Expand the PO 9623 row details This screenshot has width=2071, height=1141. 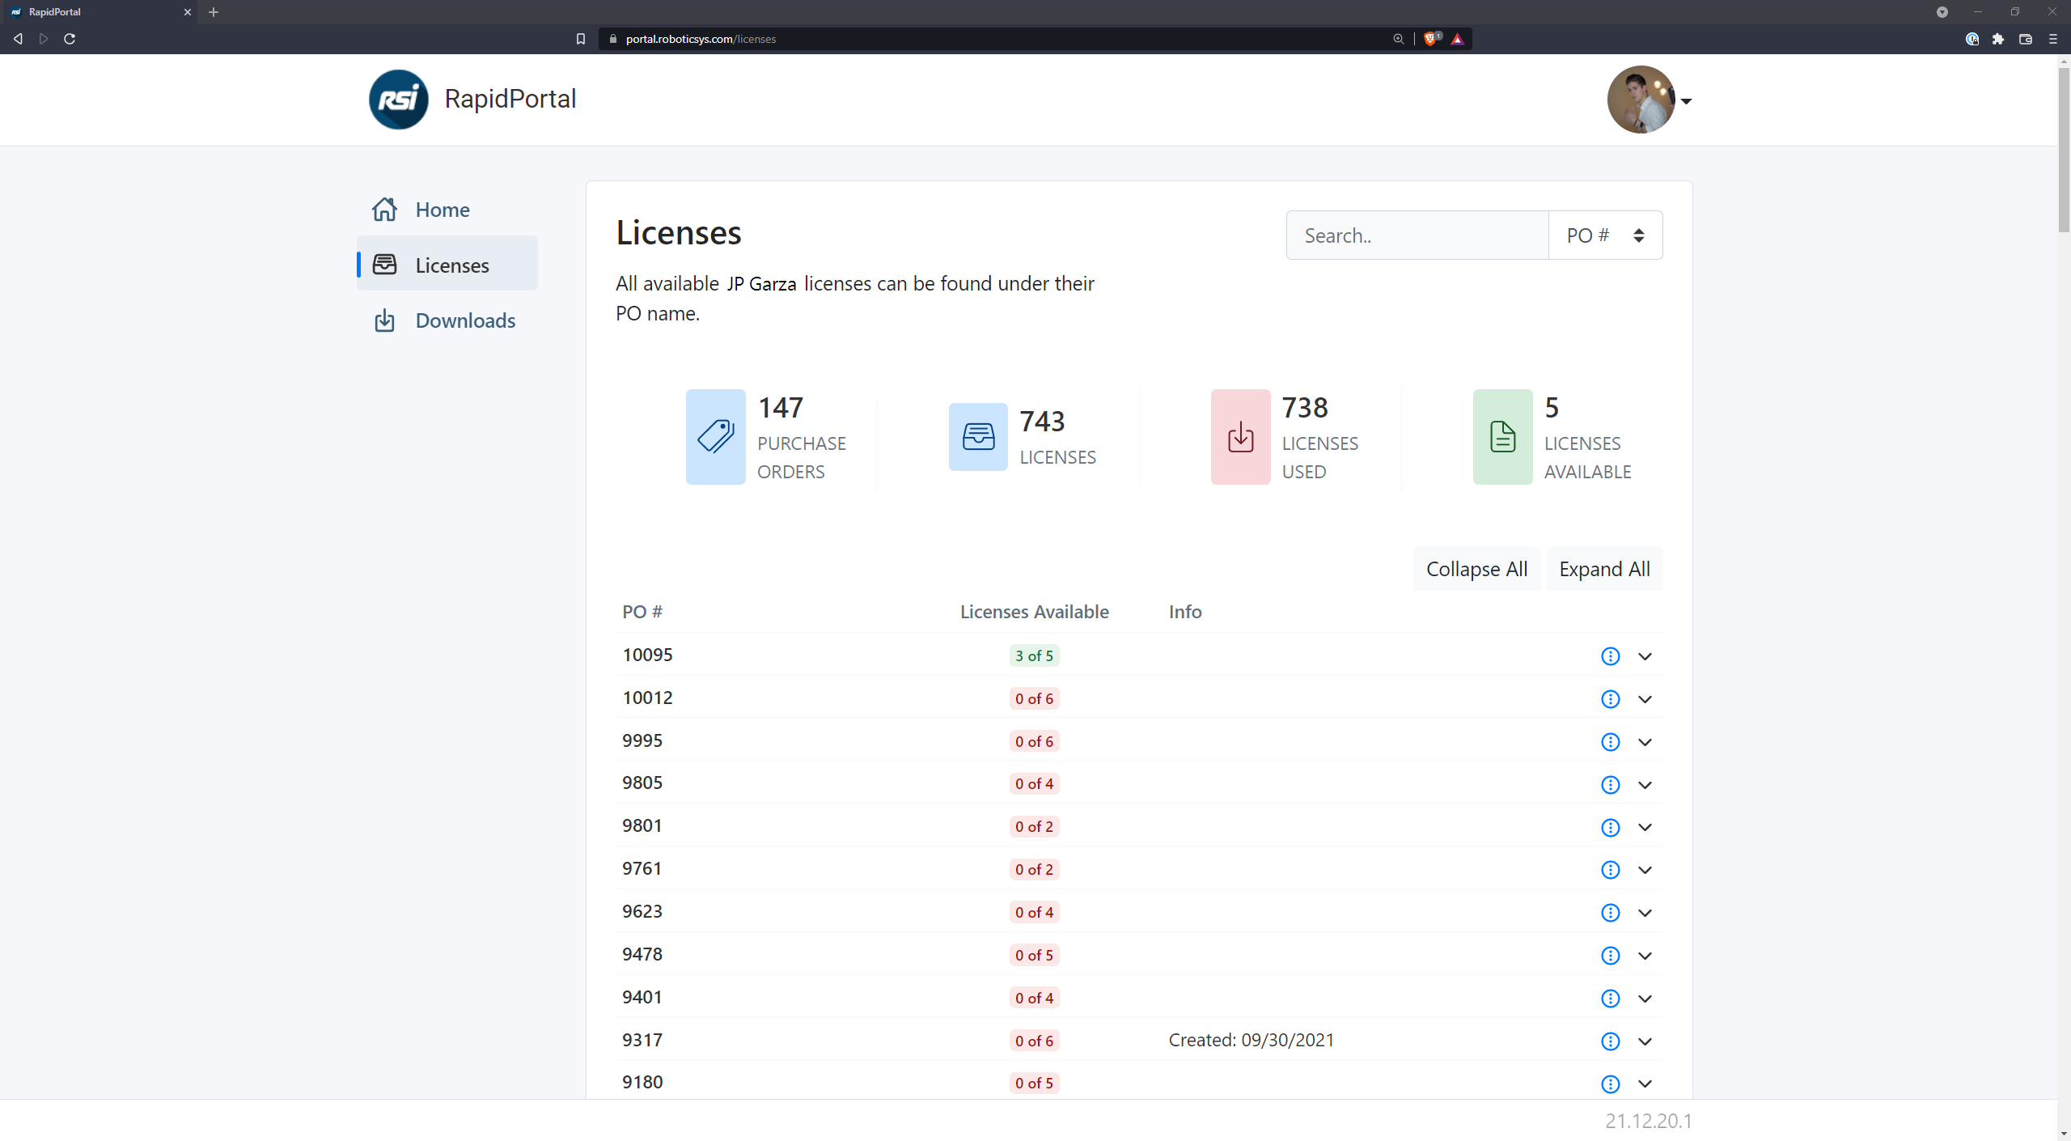(1645, 912)
